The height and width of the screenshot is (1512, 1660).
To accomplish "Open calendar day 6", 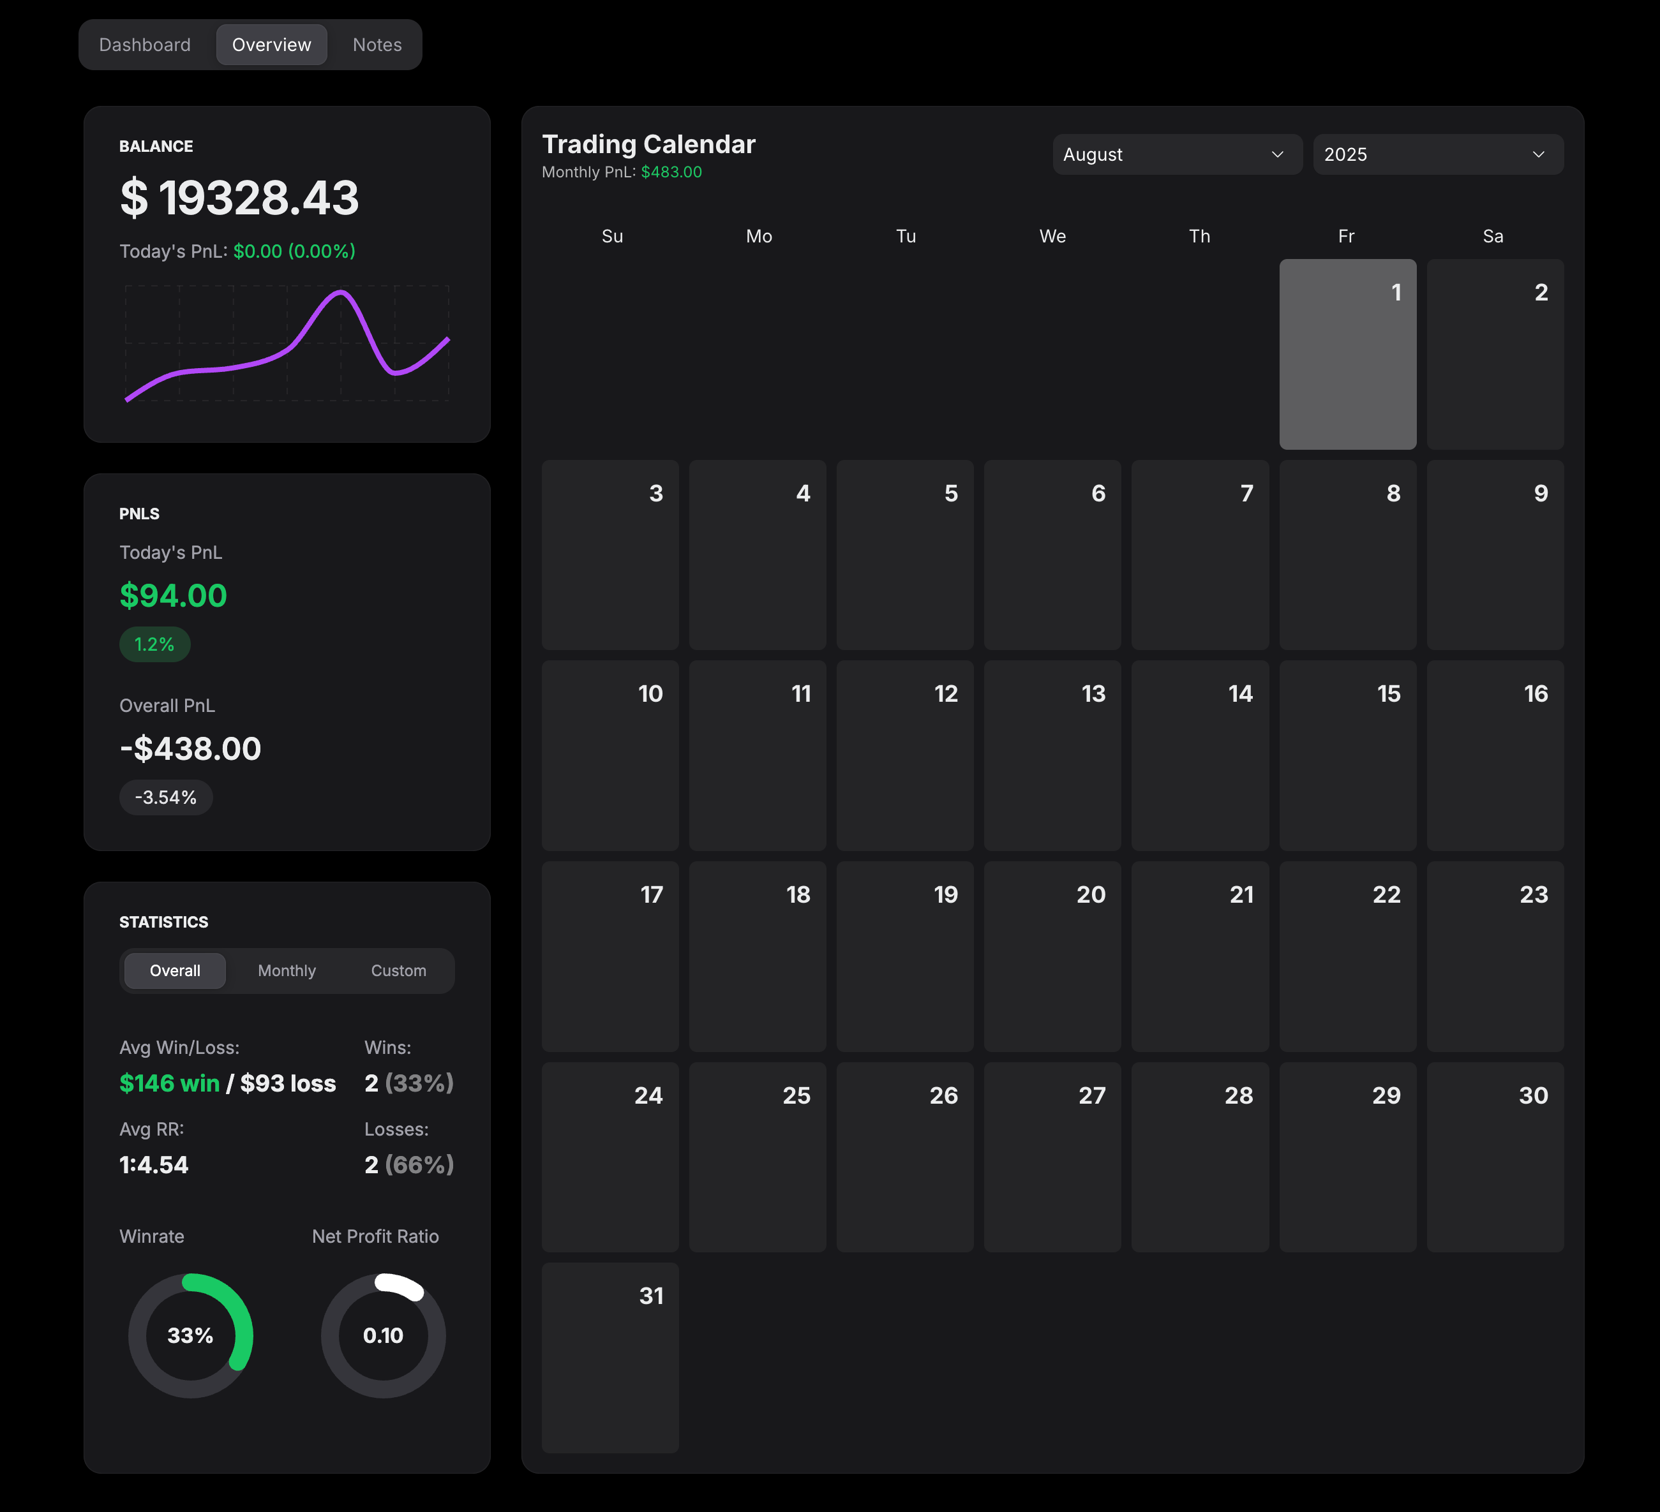I will pyautogui.click(x=1052, y=555).
